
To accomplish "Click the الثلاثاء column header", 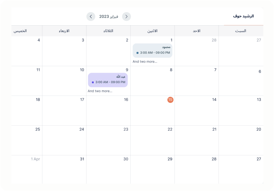I will [x=108, y=31].
